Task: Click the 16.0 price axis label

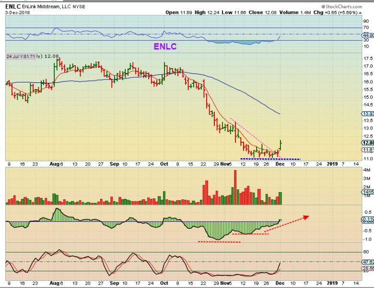Action: click(368, 82)
